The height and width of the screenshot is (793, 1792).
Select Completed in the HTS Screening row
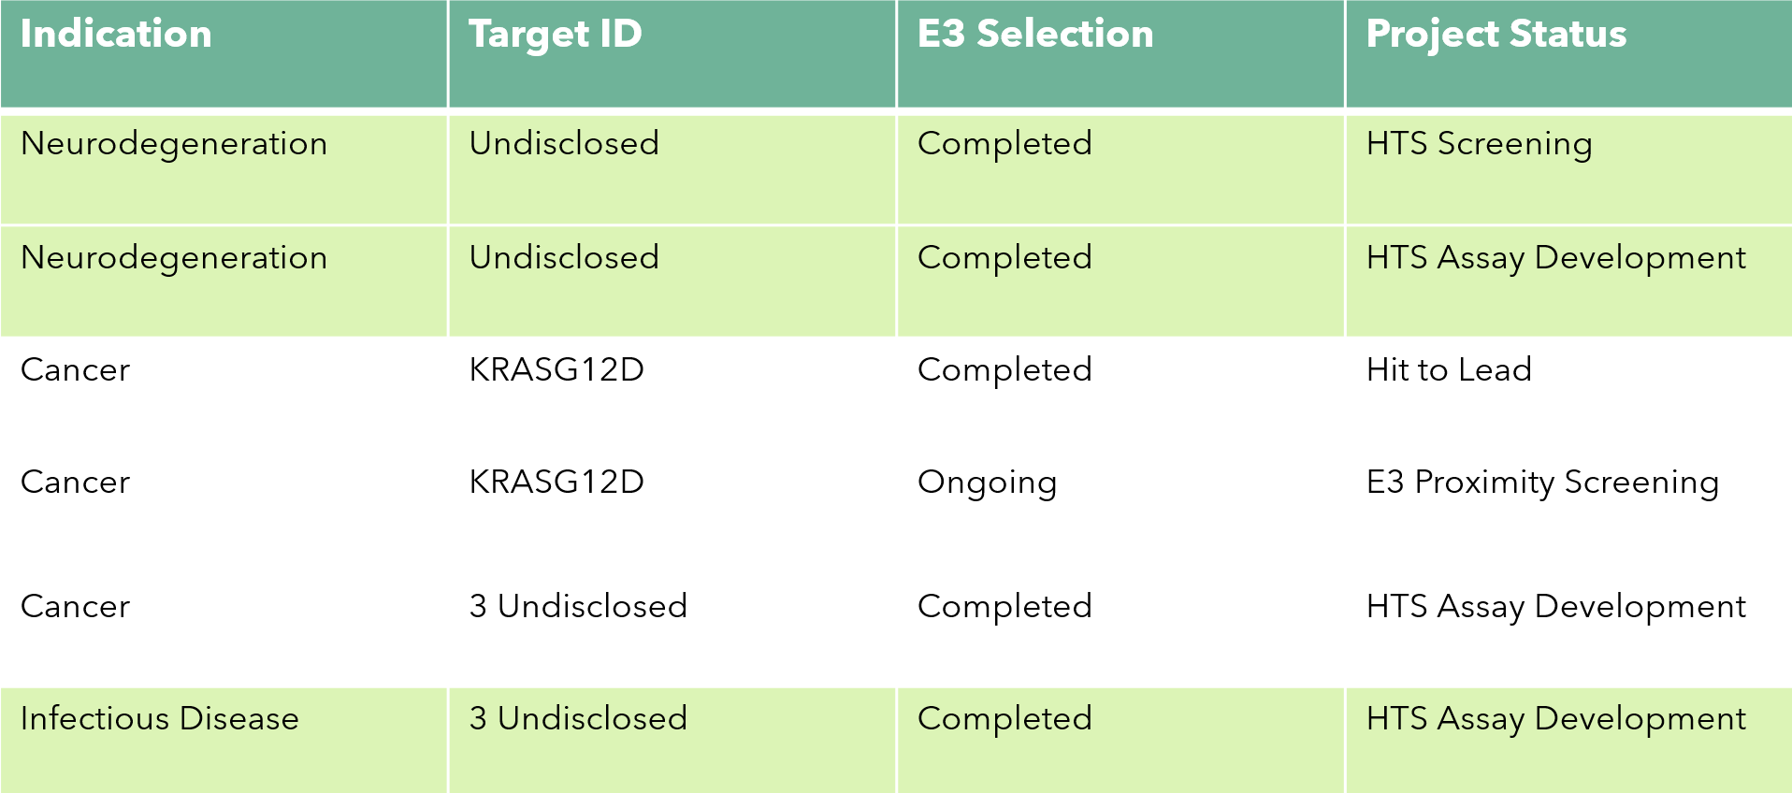pyautogui.click(x=1004, y=144)
